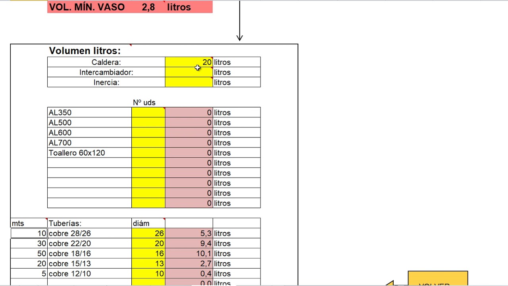Screen dimensions: 508x286
Task: Click the Volumen litros: heading
Action: click(x=85, y=51)
